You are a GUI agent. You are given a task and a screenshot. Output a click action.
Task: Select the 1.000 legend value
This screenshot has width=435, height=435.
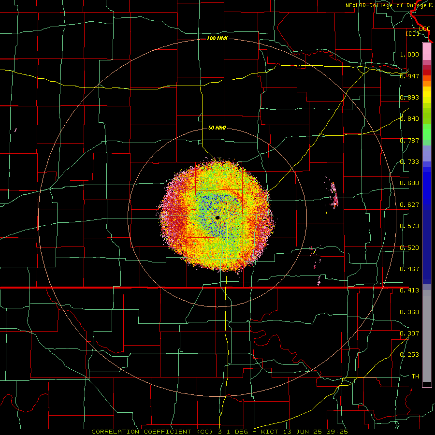click(409, 54)
